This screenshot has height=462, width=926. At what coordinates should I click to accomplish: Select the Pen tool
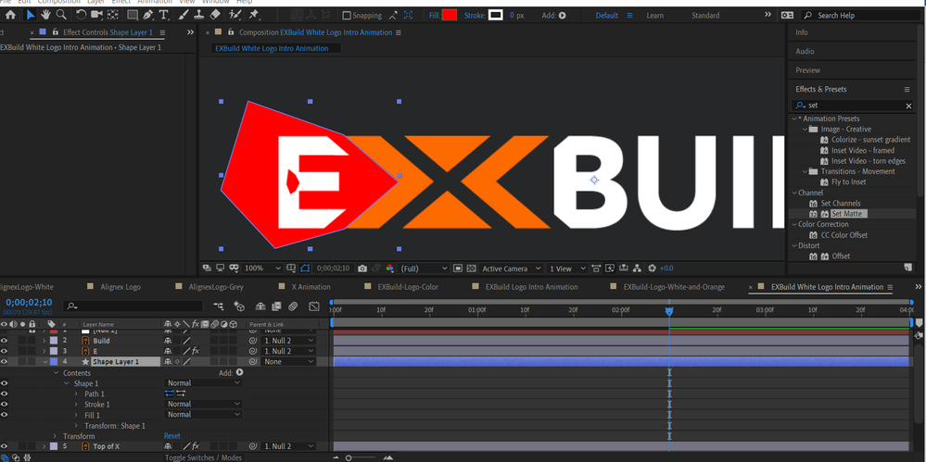(x=148, y=15)
